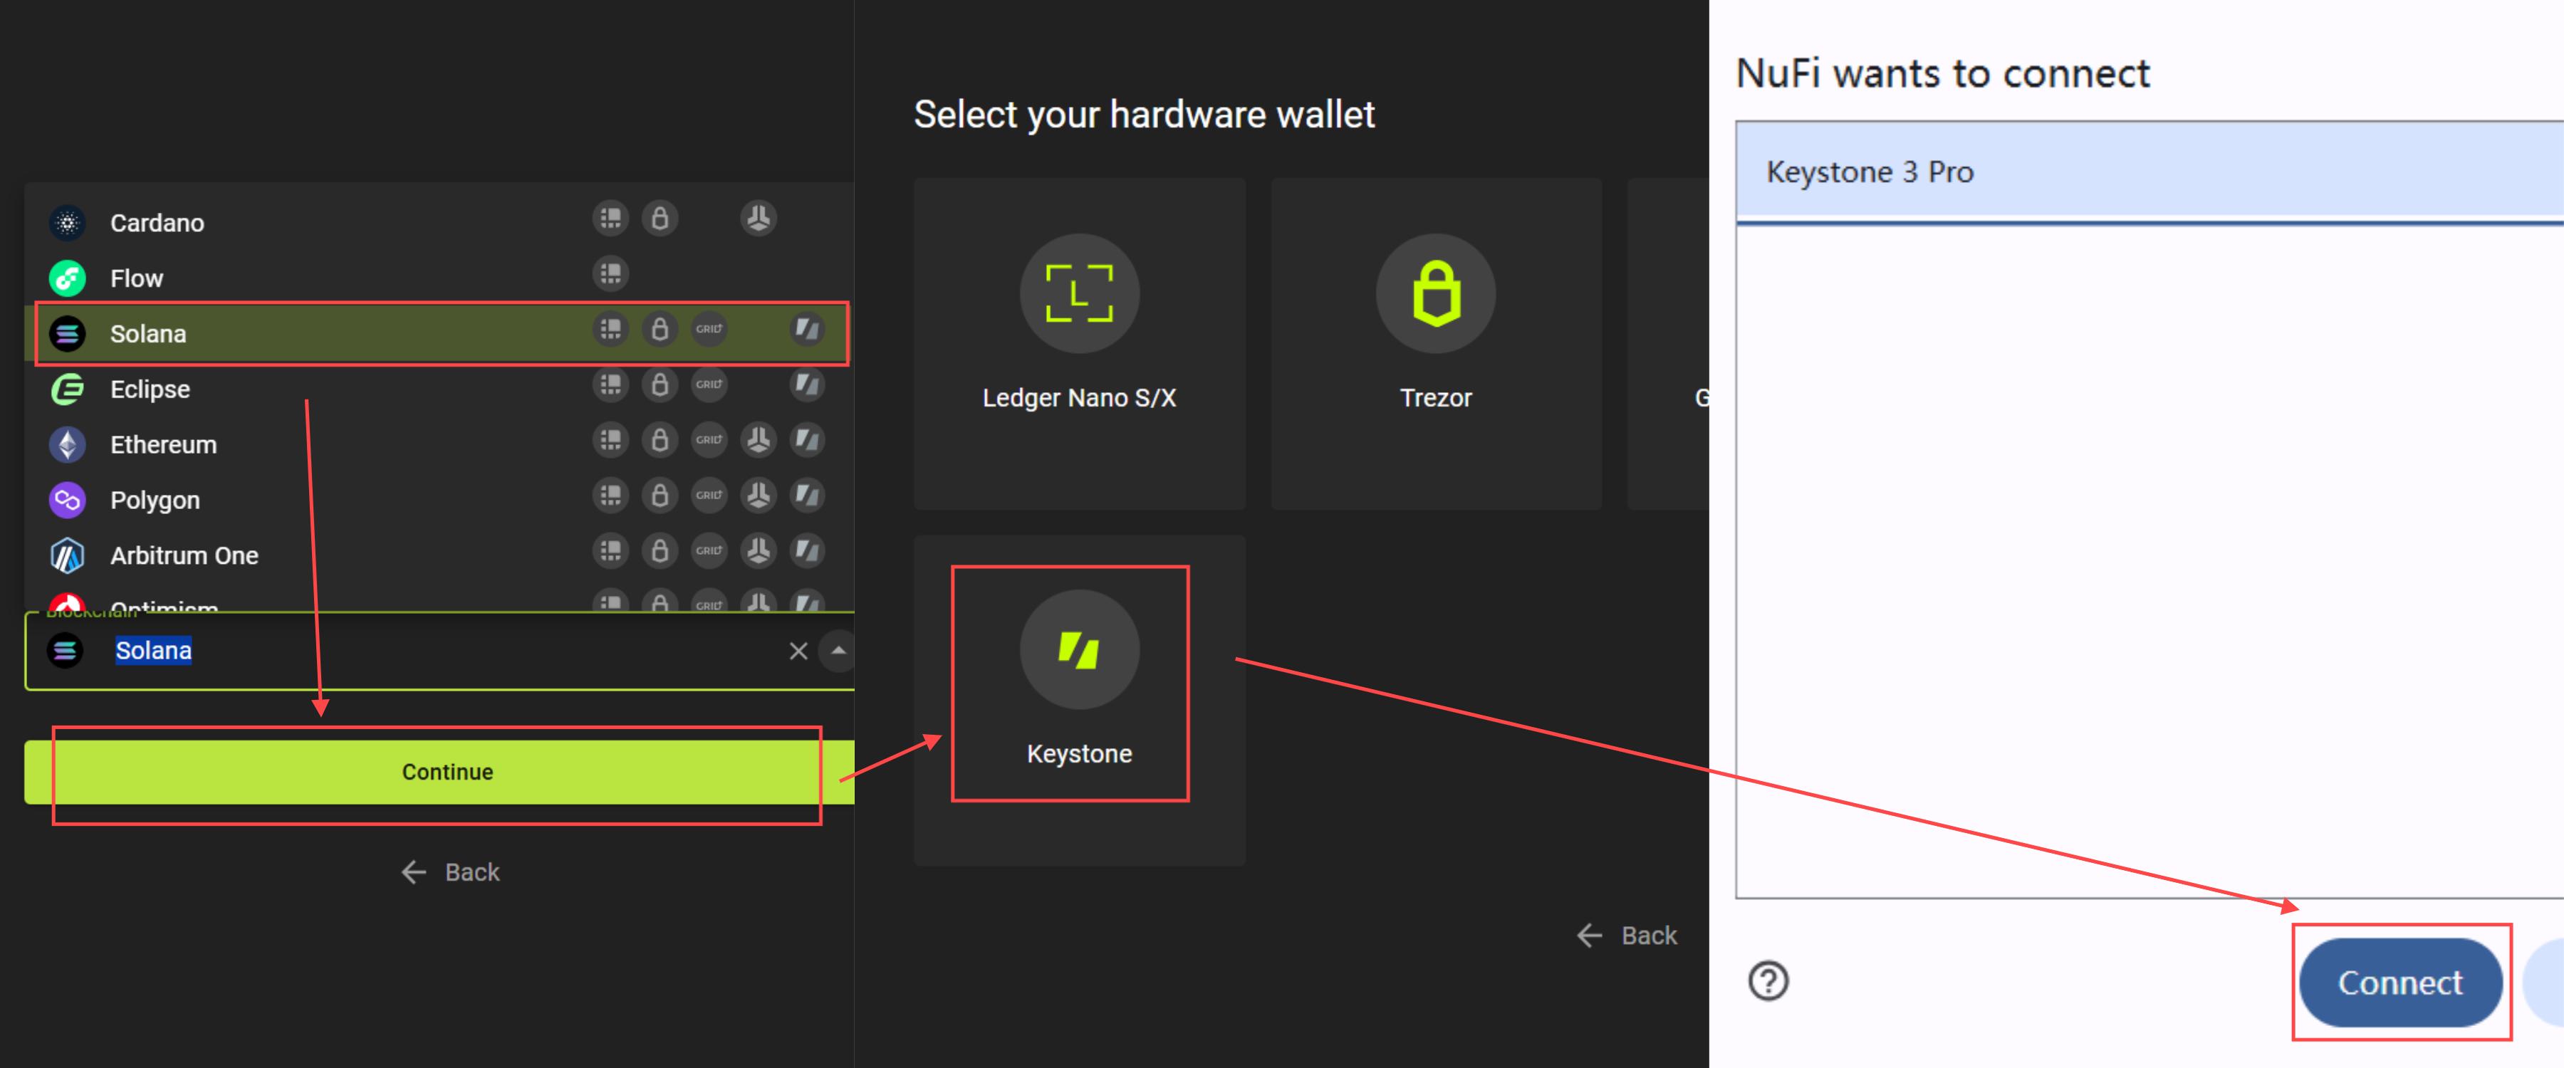Go Back from hardware wallet selection

[x=1627, y=936]
